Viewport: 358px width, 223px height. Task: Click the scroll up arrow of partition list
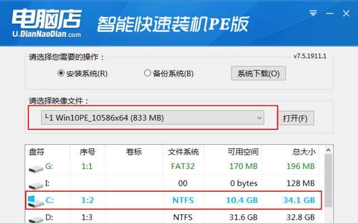(328, 150)
